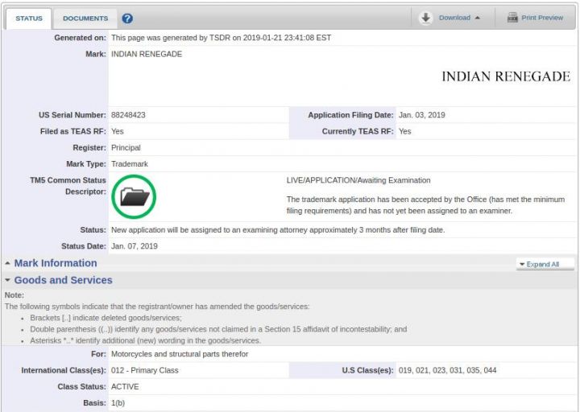Viewport: 580px width, 412px height.
Task: Click the application filing date Jan. 03, 2019
Action: [x=421, y=115]
